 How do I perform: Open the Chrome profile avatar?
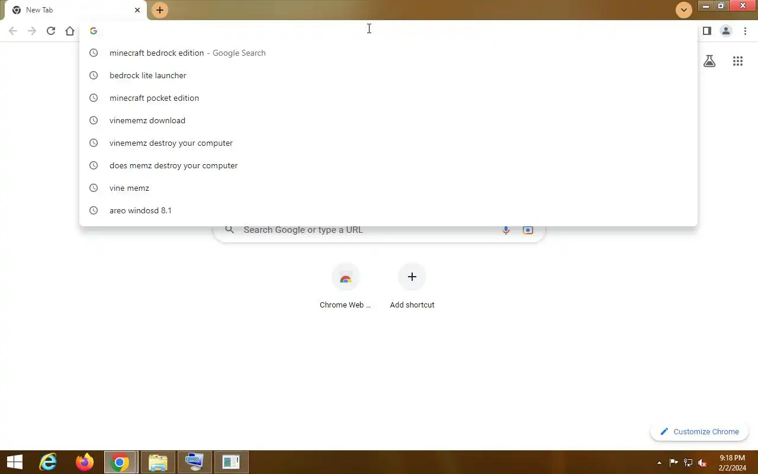(x=726, y=31)
